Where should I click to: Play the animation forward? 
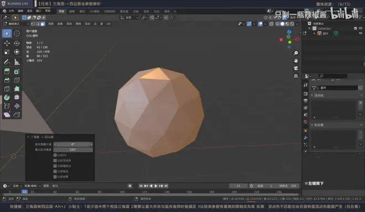[156, 185]
